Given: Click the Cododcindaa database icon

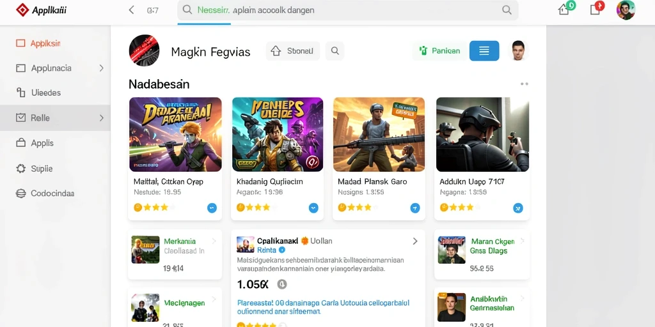Looking at the screenshot, I should pos(20,194).
